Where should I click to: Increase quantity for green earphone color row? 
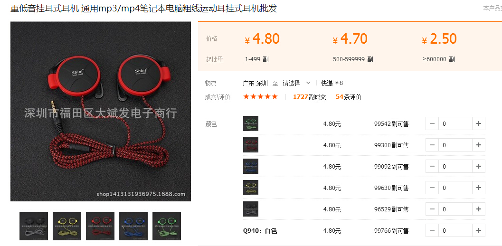click(479, 123)
